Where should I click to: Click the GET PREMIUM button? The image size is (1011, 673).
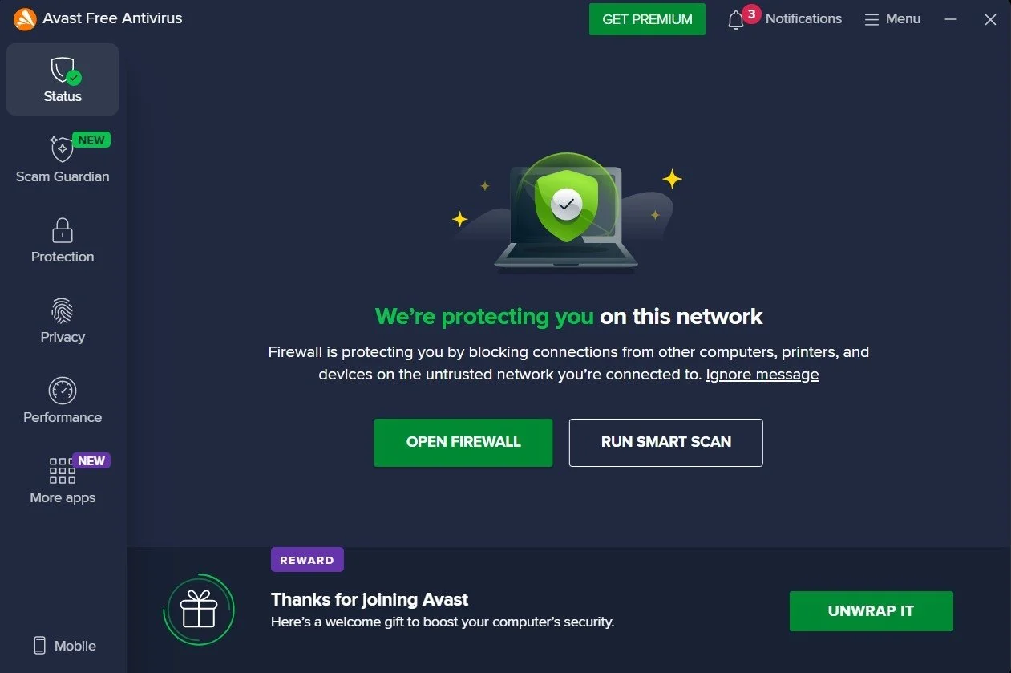click(x=646, y=18)
